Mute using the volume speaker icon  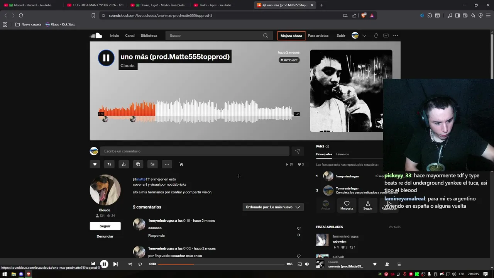(x=307, y=264)
